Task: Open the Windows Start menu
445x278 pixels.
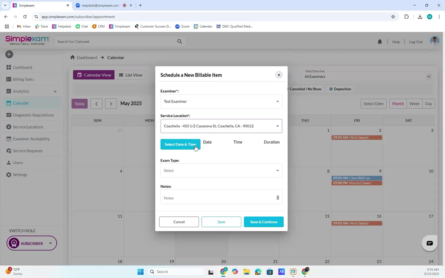Action: pos(140,272)
